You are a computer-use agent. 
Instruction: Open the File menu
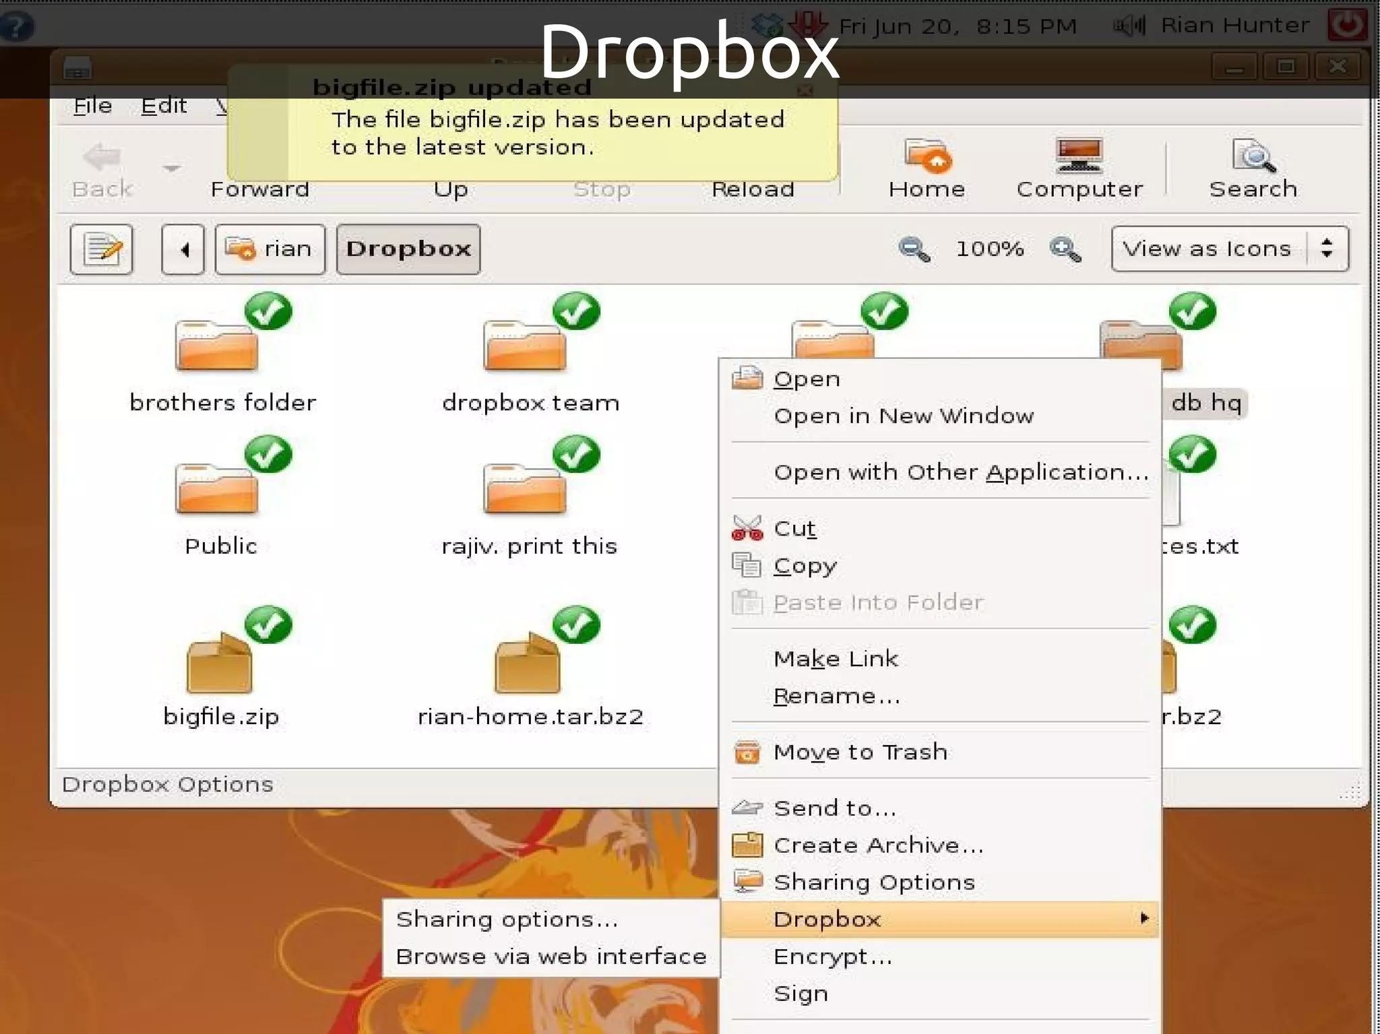93,106
